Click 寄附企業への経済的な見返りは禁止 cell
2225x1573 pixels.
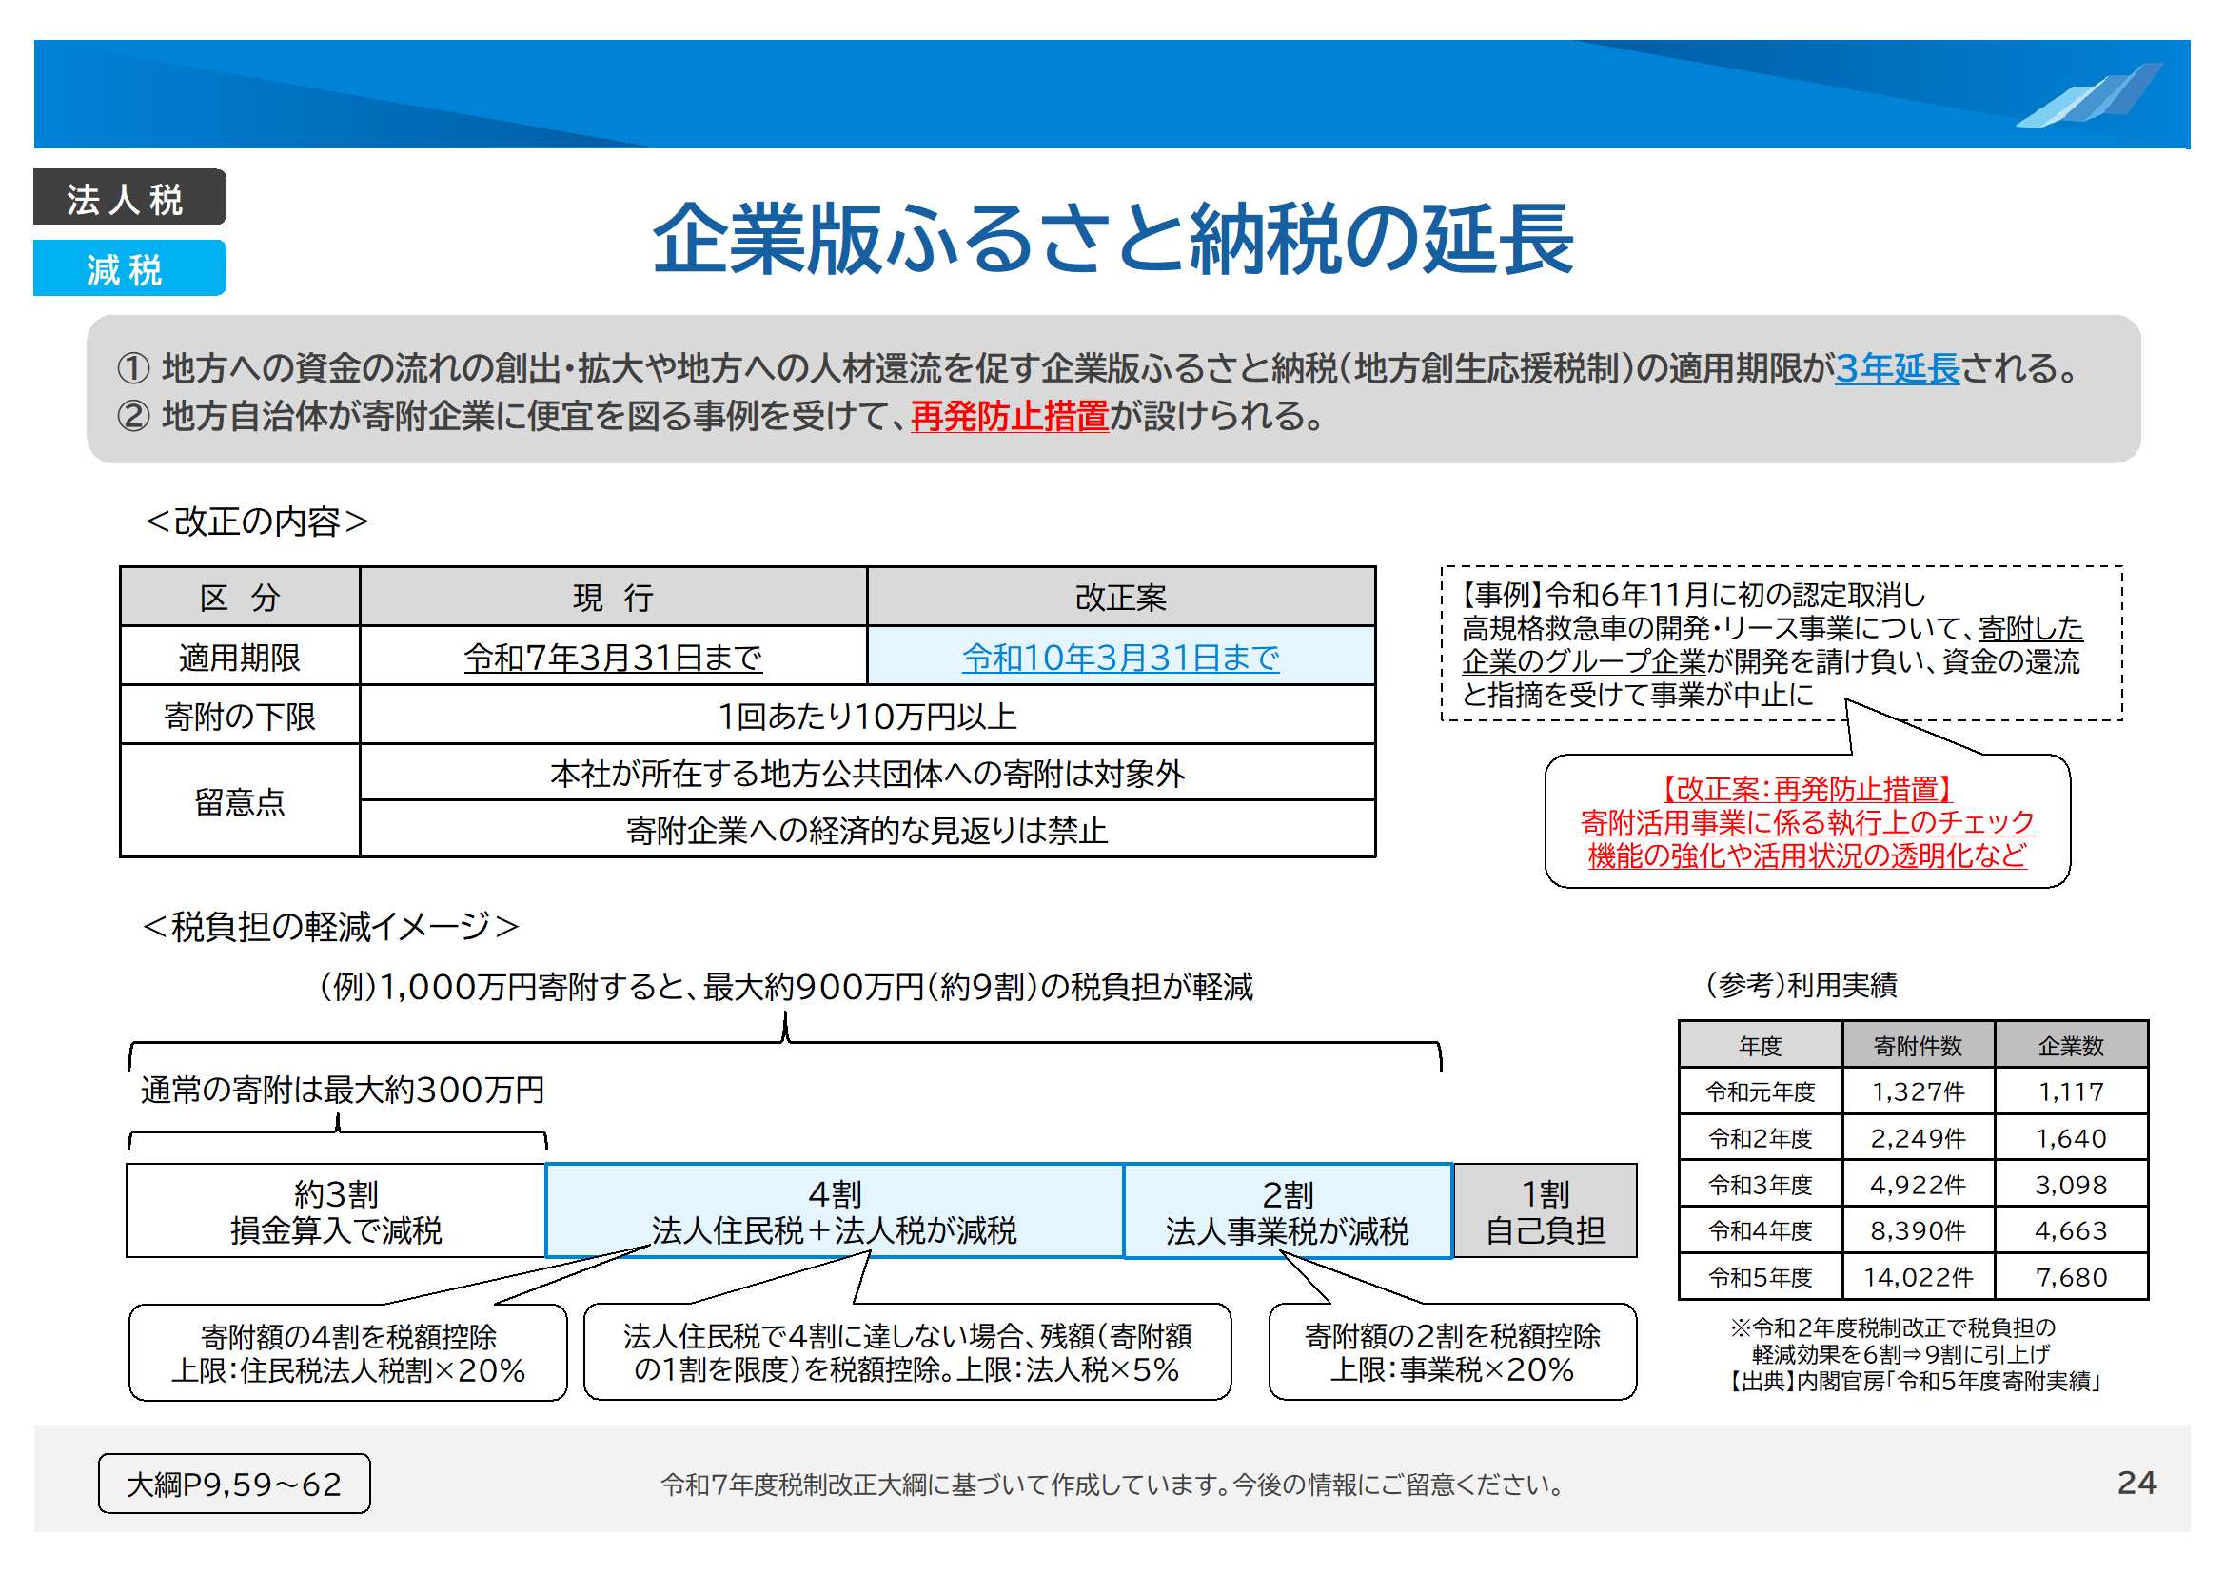[x=867, y=830]
